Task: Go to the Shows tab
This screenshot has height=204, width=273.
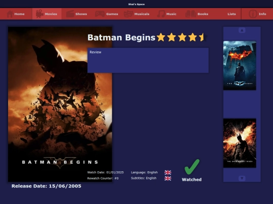Action: tap(77, 14)
